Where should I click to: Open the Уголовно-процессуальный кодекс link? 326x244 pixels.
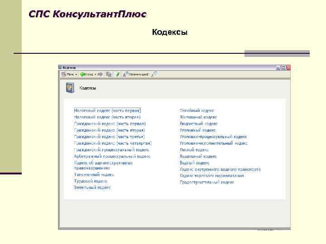(213, 137)
